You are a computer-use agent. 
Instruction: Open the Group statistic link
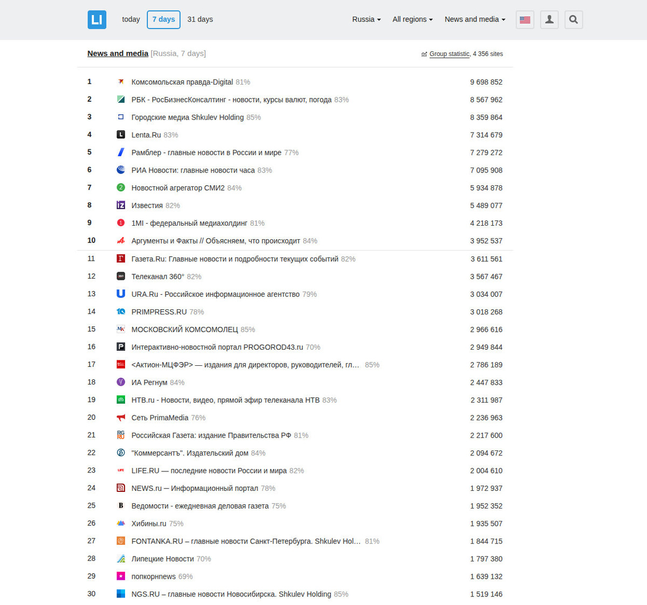pyautogui.click(x=449, y=54)
